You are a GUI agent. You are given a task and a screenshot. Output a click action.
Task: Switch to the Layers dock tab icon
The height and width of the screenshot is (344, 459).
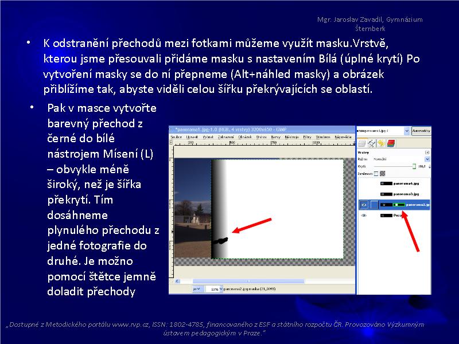click(362, 143)
